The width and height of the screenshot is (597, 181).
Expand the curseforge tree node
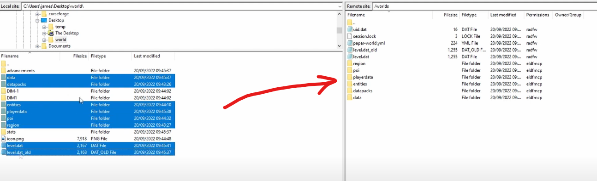click(37, 14)
